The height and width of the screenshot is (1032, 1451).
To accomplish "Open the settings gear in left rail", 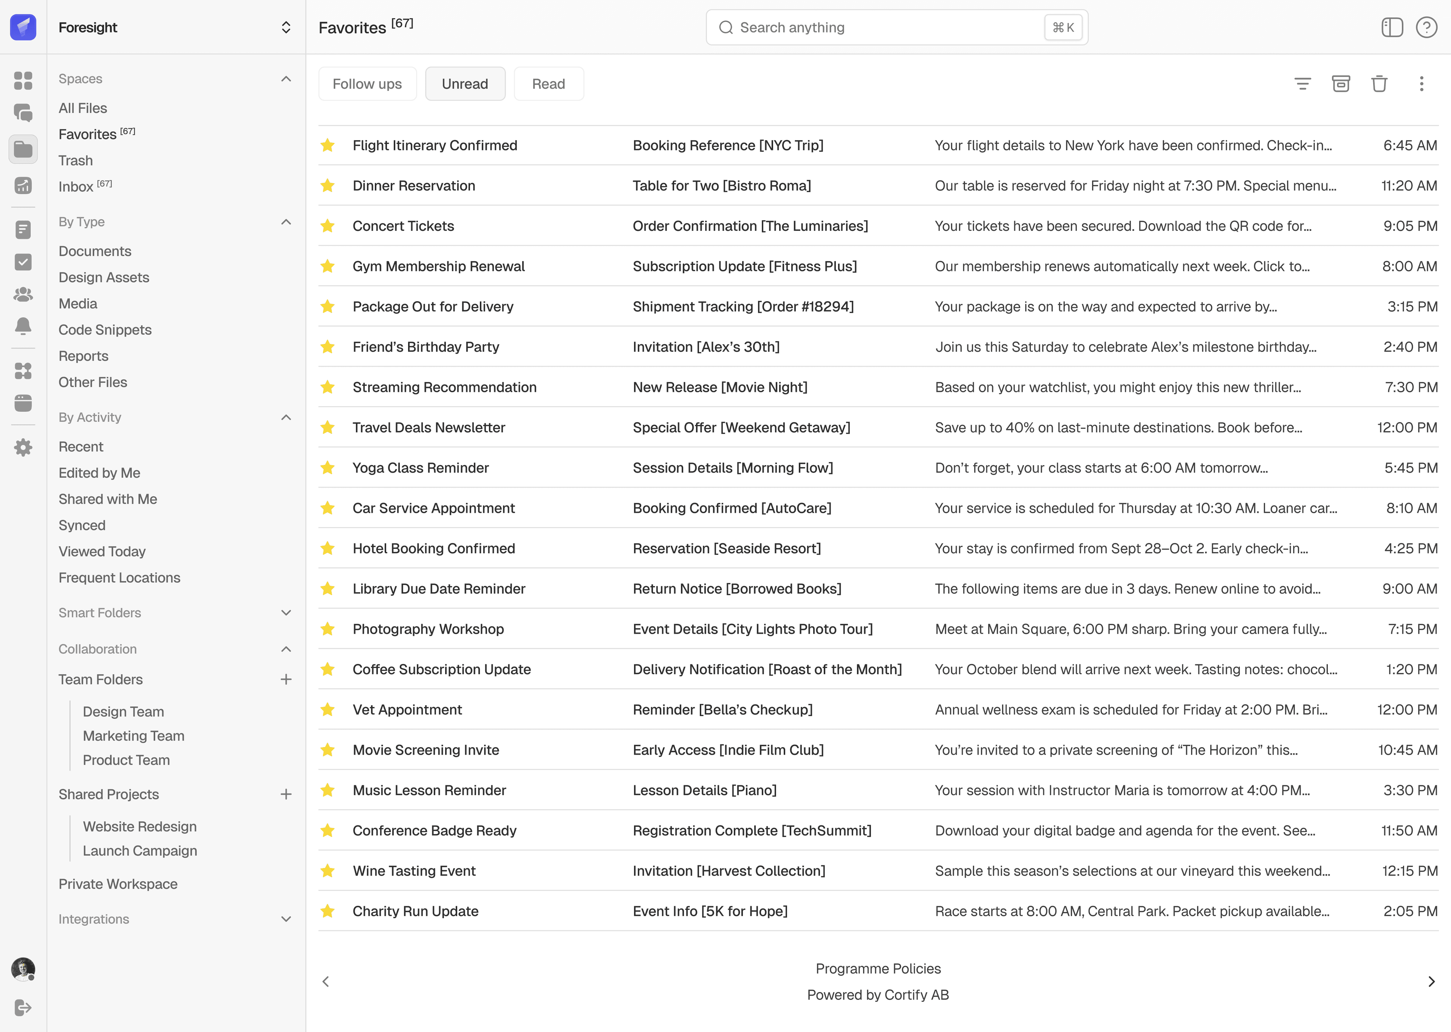I will 23,447.
